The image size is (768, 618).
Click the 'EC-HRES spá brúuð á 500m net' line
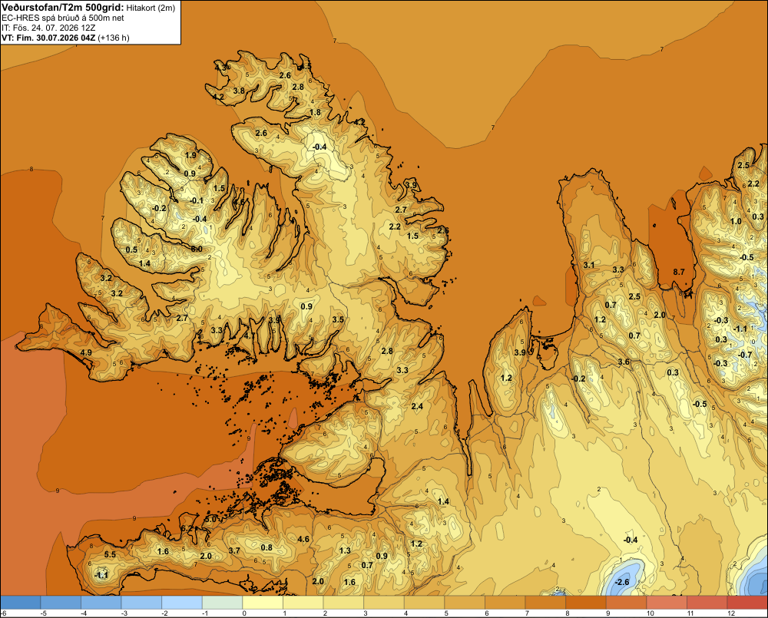(x=63, y=18)
